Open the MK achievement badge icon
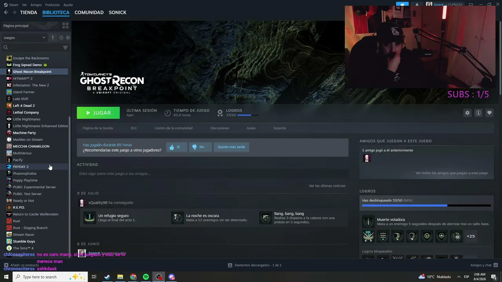Viewport: 502px width, 282px height. click(368, 236)
